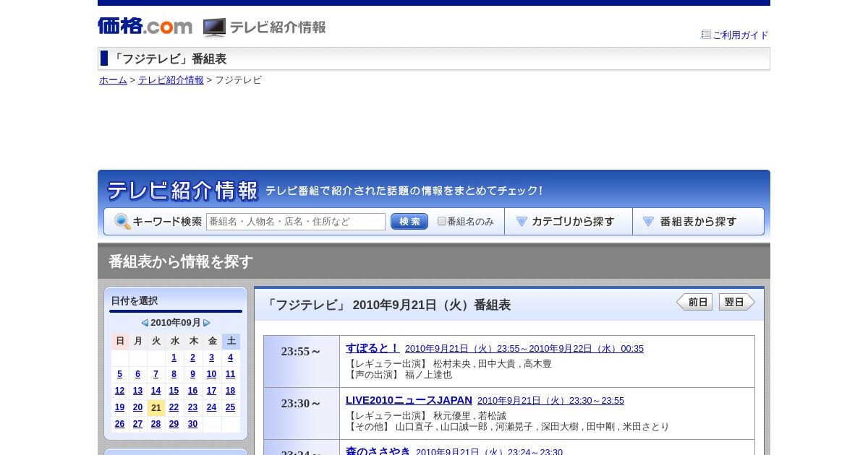Screen dimensions: 868x455
Task: Click the ご利用ガイド document icon
Action: tap(706, 34)
